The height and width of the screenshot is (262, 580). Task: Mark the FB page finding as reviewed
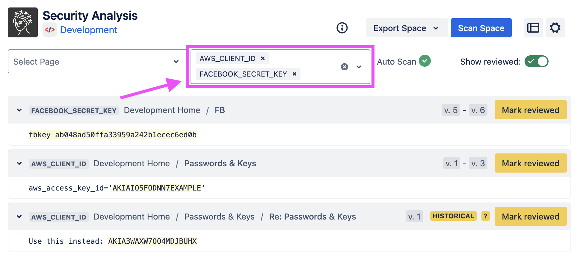[530, 110]
